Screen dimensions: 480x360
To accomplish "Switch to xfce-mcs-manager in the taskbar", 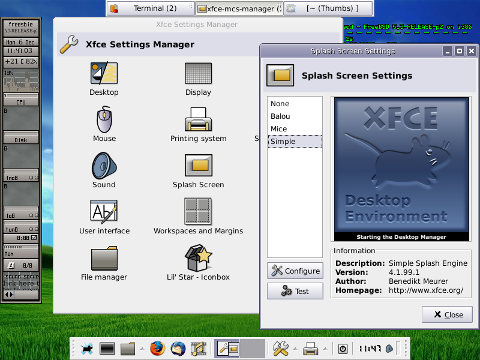I will point(239,8).
